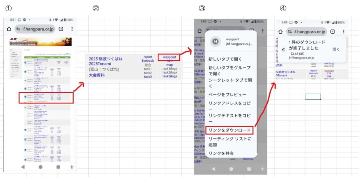Open the livetrack link in the enlarged row

(x=148, y=61)
